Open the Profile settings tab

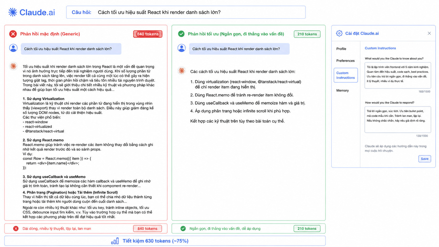click(341, 49)
